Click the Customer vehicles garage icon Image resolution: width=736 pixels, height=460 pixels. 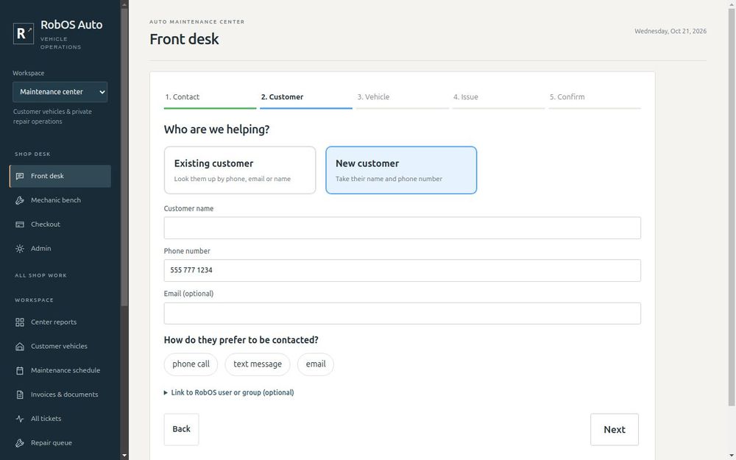click(x=20, y=347)
